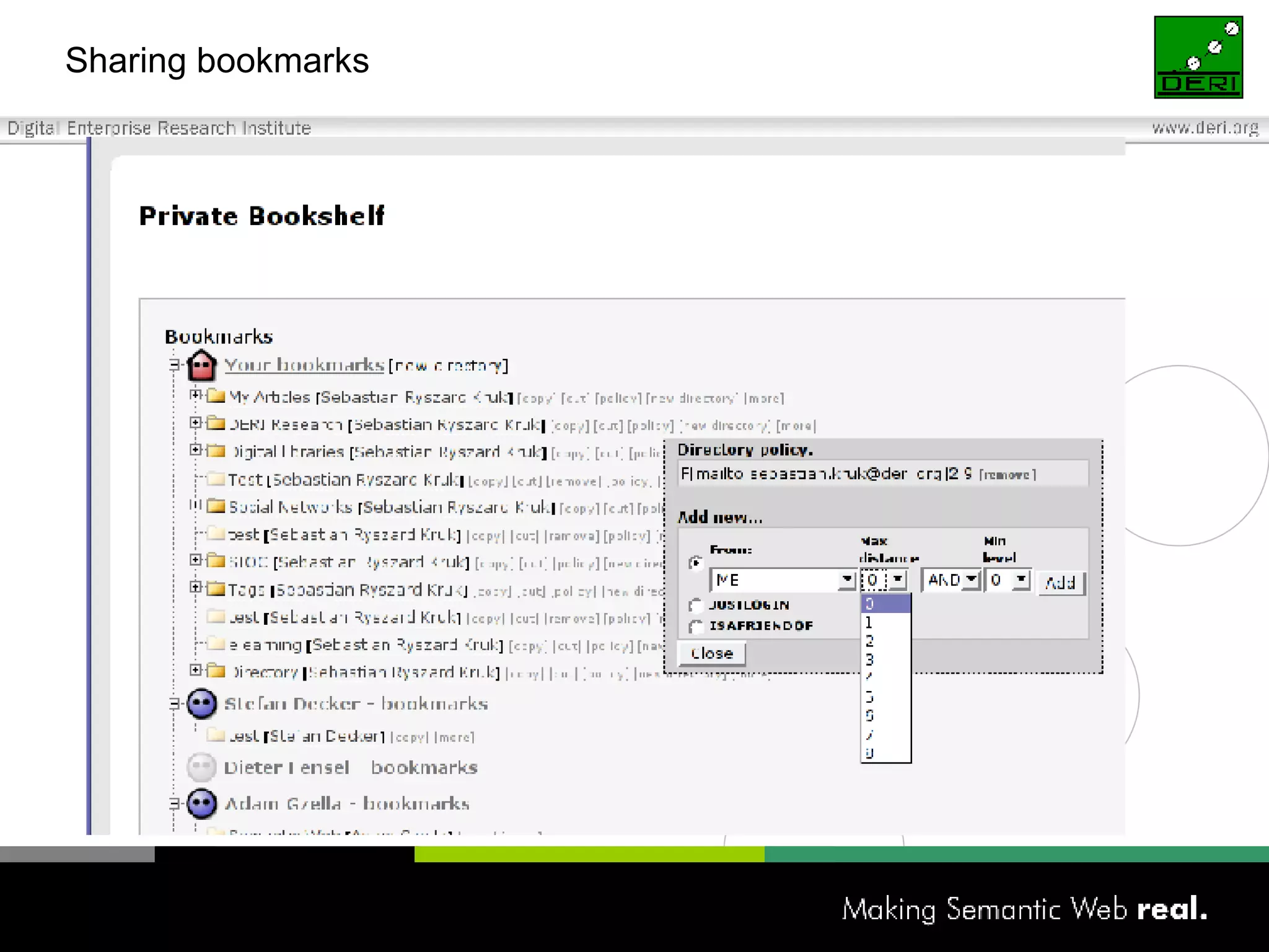Click the Private Bookshelf heading

pos(261,216)
